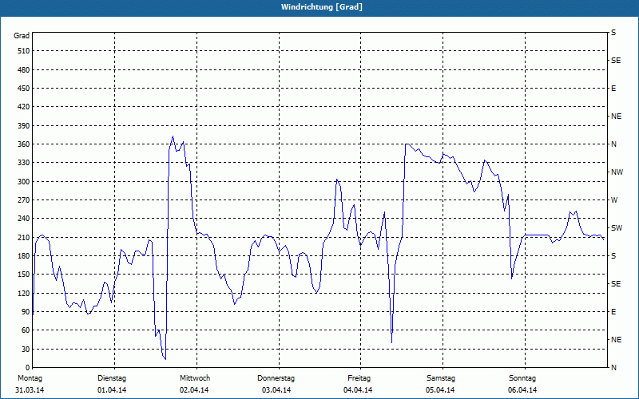
Task: Pick the 210 value on the left axis
Action: 23,237
